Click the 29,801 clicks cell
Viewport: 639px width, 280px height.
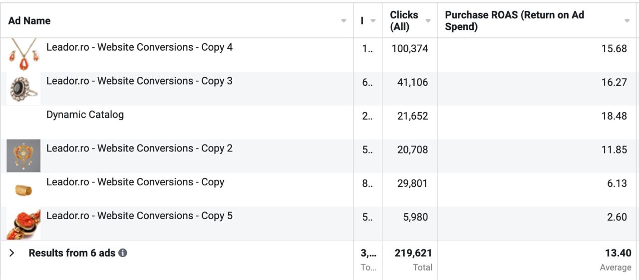(x=412, y=183)
